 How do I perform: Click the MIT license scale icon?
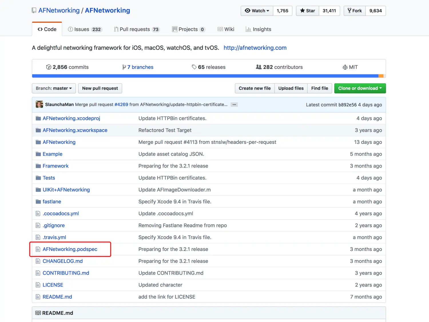(345, 67)
